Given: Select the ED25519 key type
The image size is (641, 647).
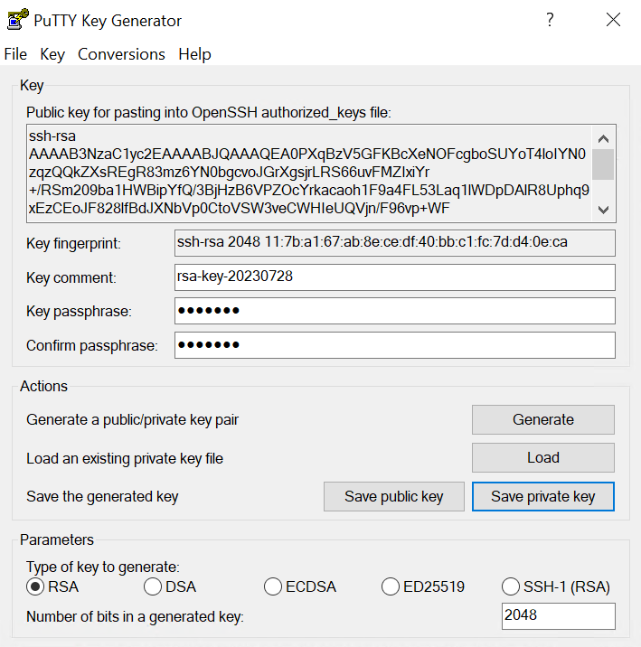Looking at the screenshot, I should (423, 586).
